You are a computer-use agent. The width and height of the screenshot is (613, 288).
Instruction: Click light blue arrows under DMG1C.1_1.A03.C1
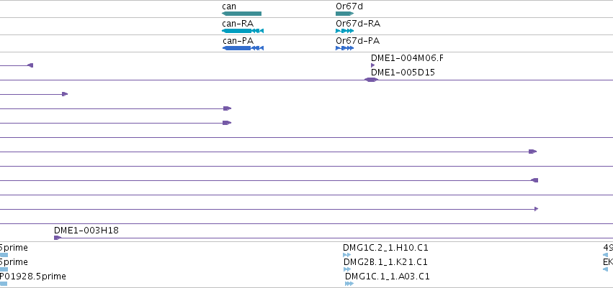coord(349,284)
